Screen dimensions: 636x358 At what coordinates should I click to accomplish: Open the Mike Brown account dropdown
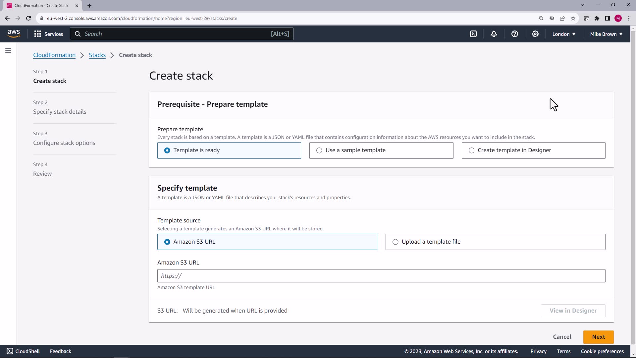pyautogui.click(x=606, y=34)
